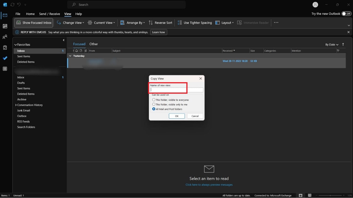Switch to Reading view in status bar

coord(310,195)
